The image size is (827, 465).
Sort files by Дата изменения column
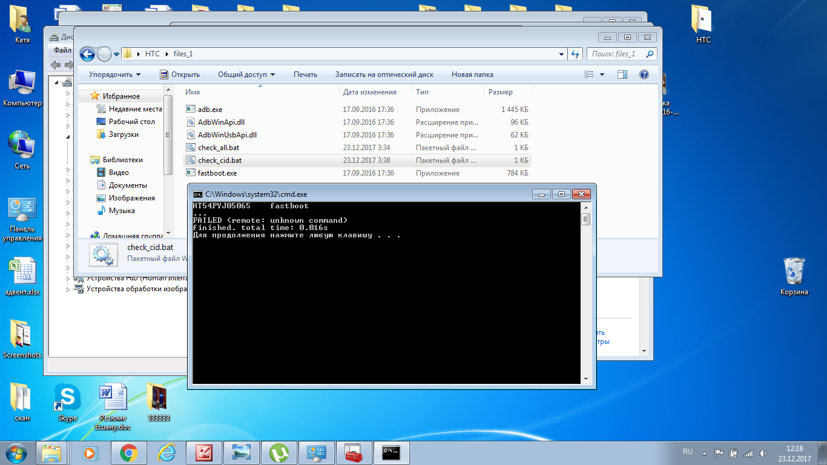(x=369, y=92)
